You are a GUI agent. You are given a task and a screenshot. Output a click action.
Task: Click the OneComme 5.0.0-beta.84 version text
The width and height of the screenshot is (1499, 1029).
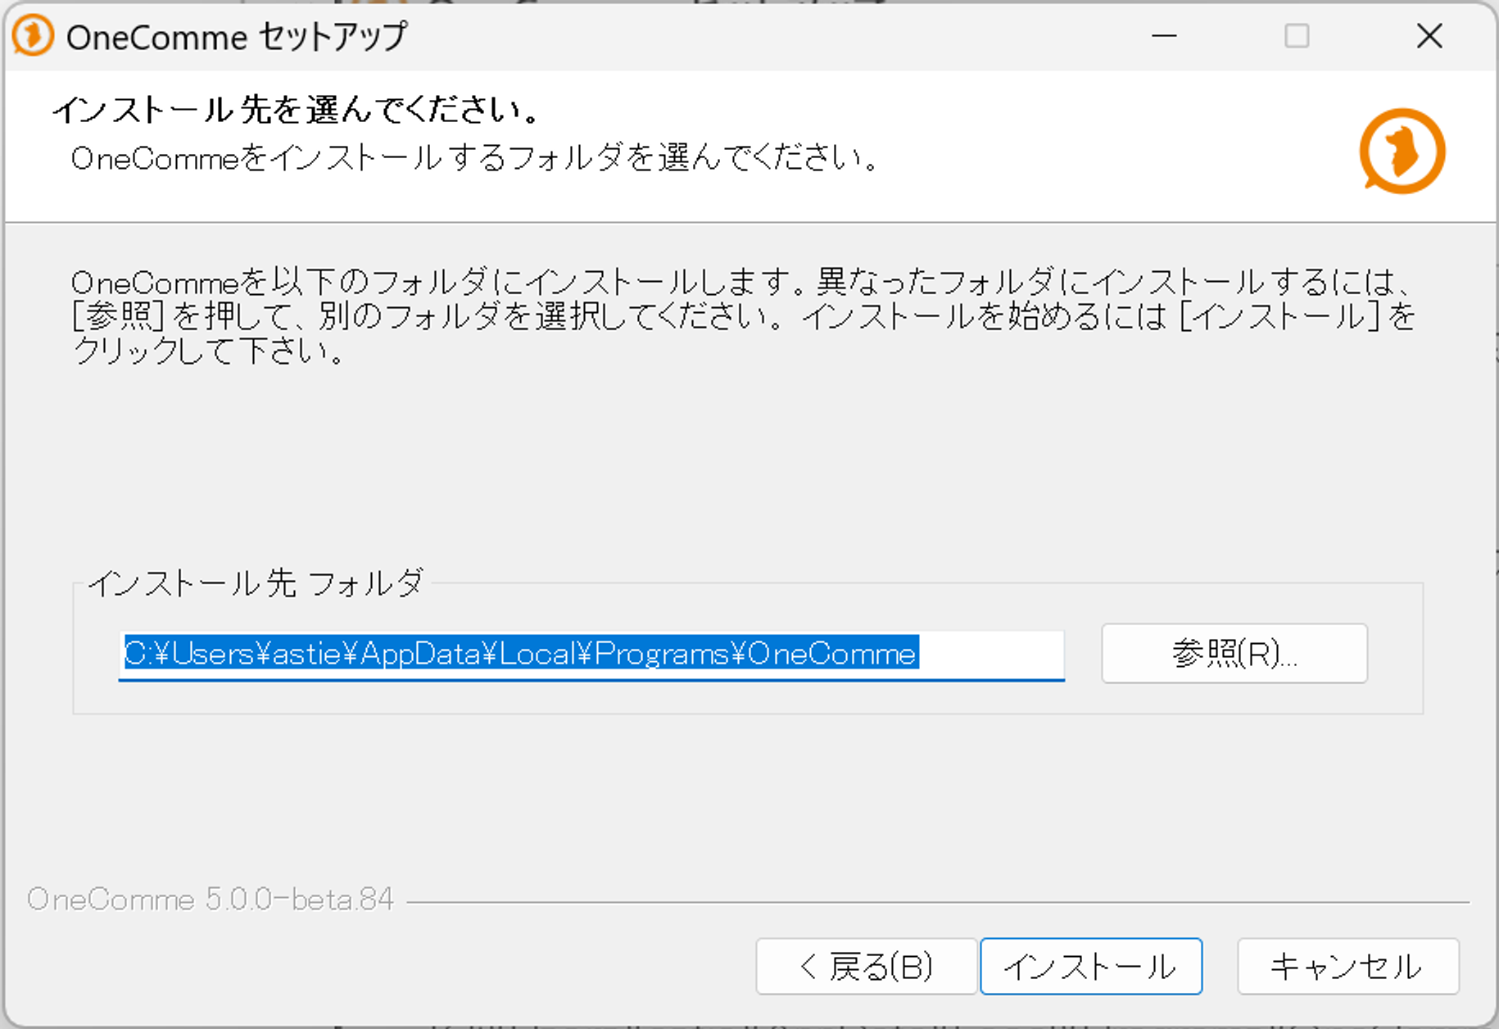tap(211, 900)
